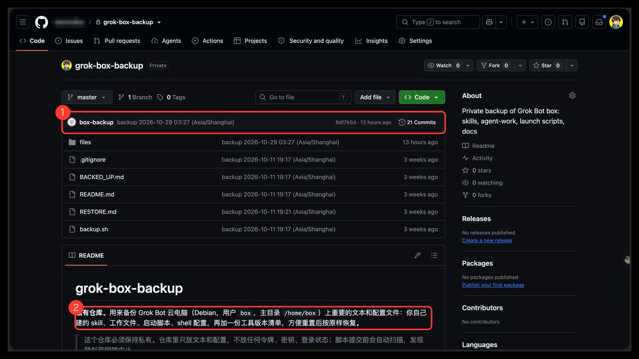
Task: Open the green Code dropdown
Action: (422, 97)
